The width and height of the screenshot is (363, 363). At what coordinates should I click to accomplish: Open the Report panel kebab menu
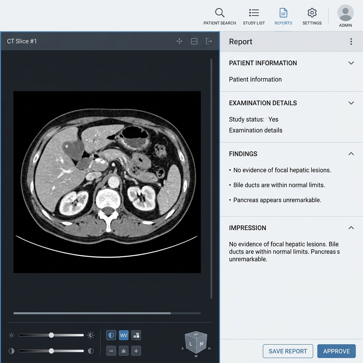(351, 41)
